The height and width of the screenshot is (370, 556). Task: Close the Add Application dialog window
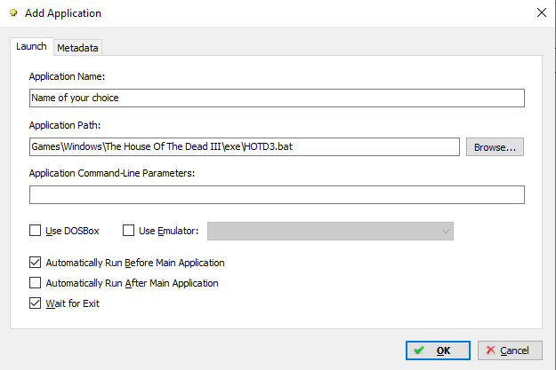(x=542, y=12)
